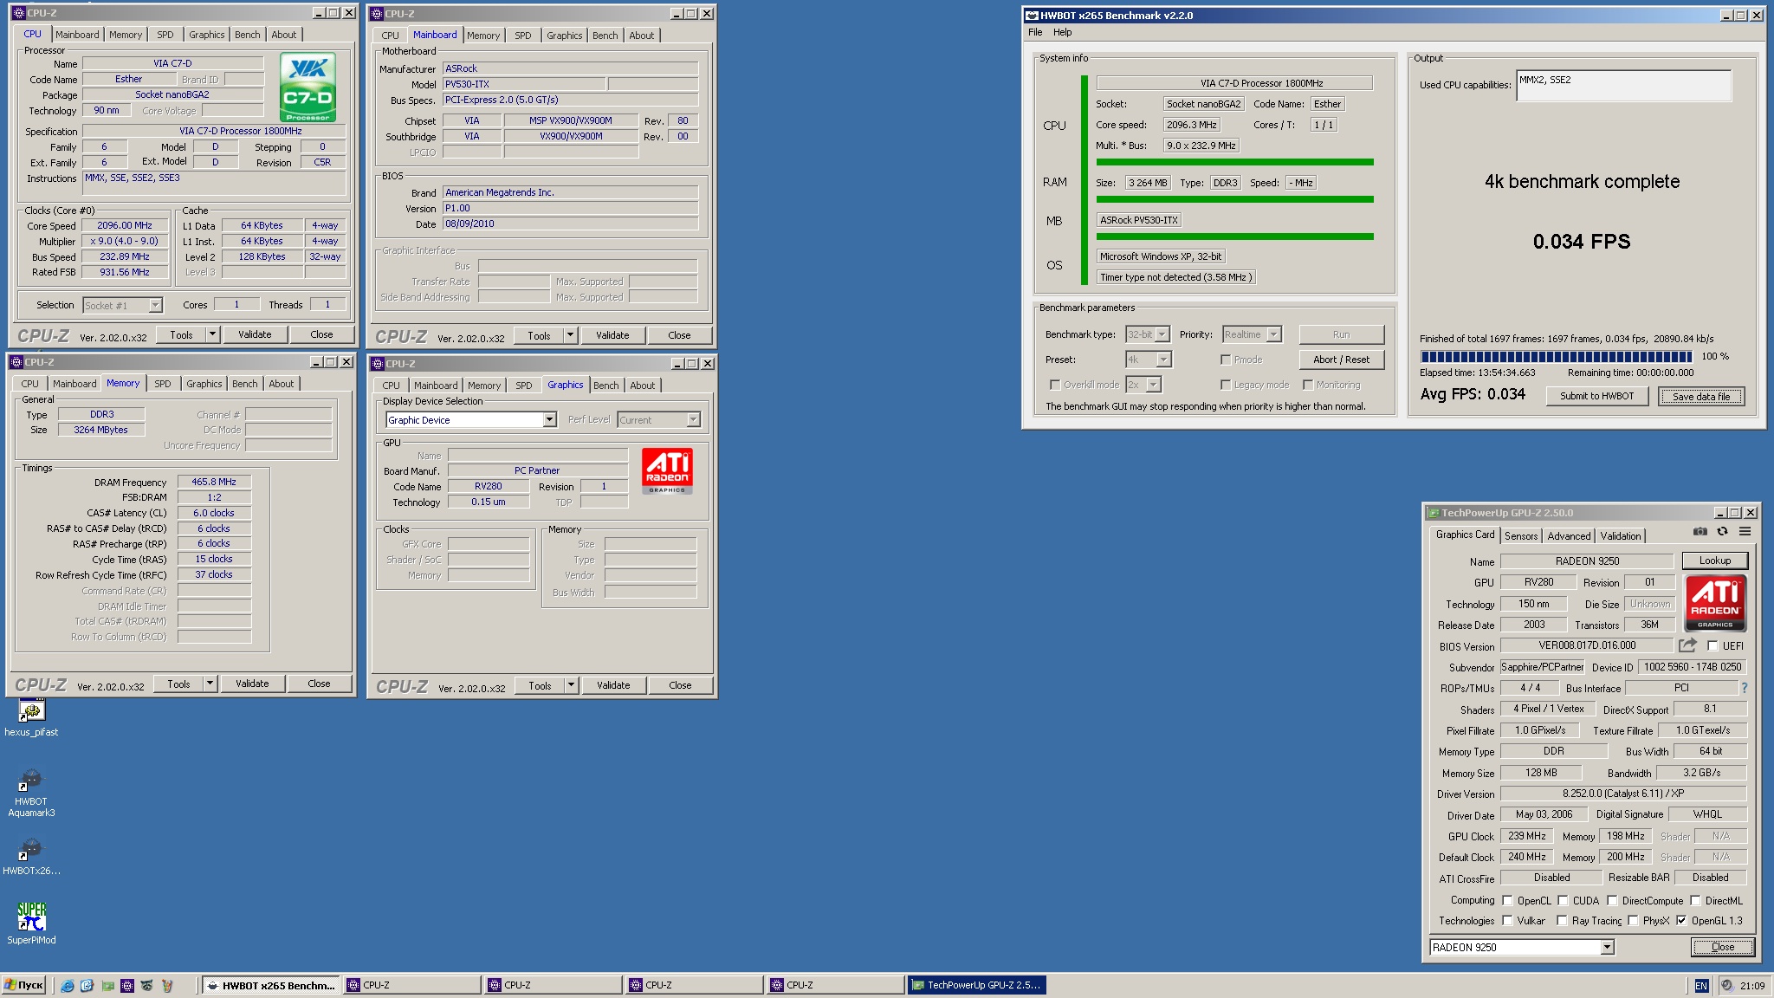Click the Bus Interface question mark icon

tap(1745, 688)
